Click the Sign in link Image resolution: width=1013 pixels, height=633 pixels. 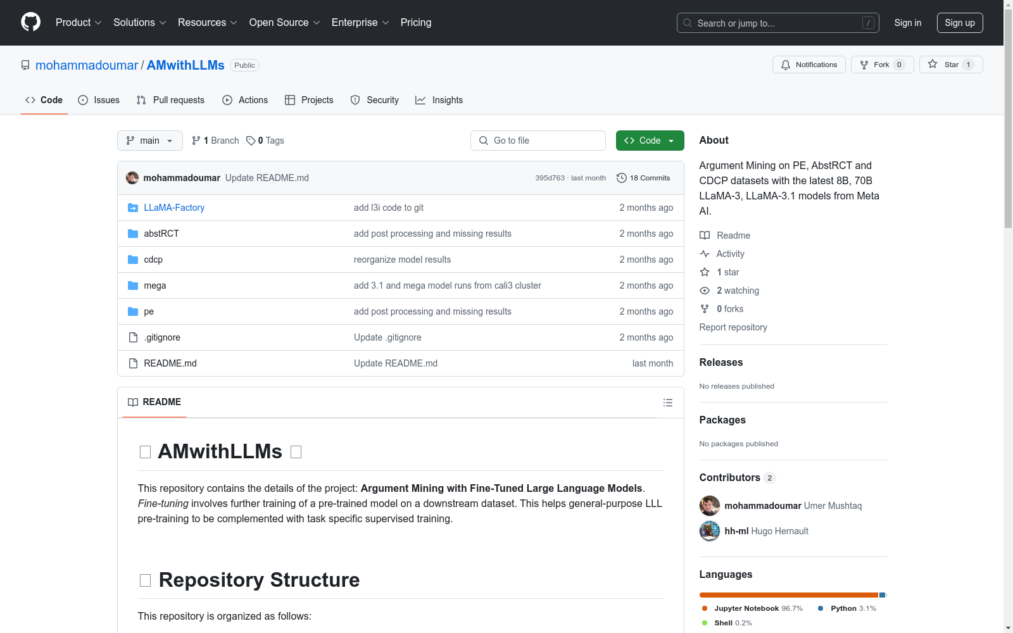[908, 23]
